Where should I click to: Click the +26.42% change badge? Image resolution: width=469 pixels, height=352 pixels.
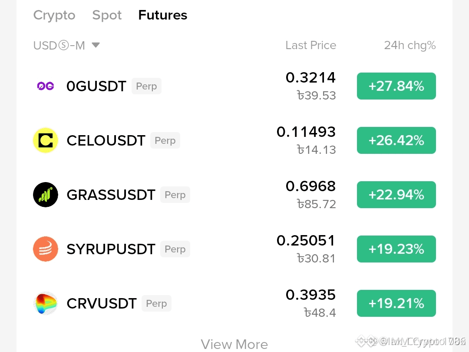(396, 140)
